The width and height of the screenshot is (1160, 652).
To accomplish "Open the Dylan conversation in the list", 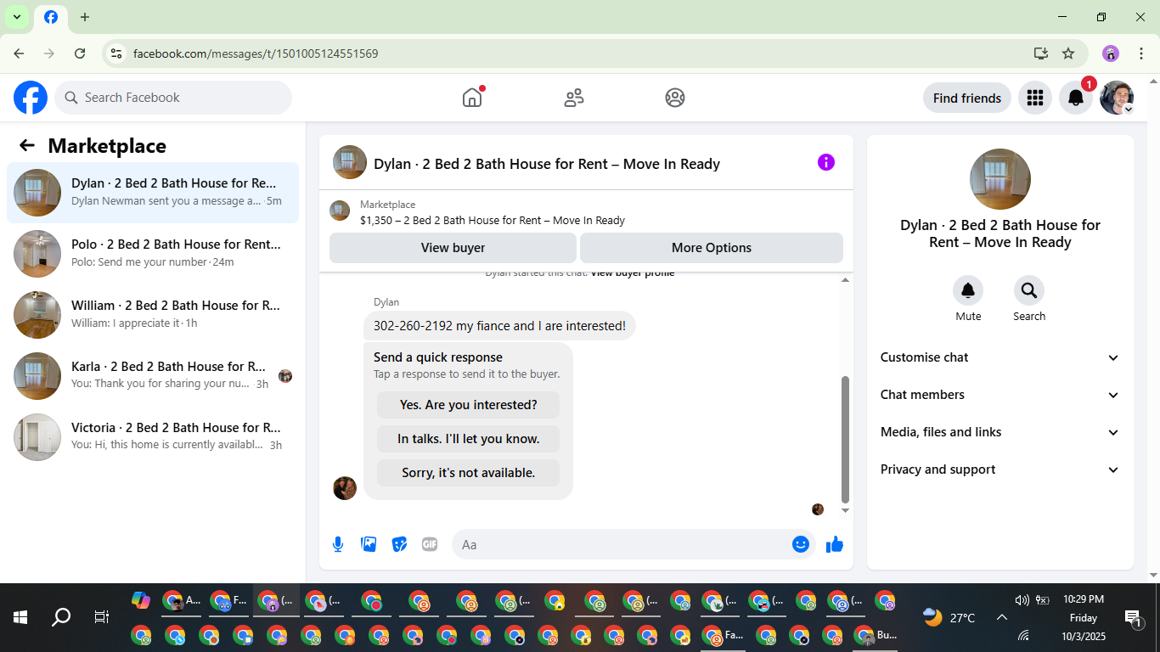I will point(153,193).
